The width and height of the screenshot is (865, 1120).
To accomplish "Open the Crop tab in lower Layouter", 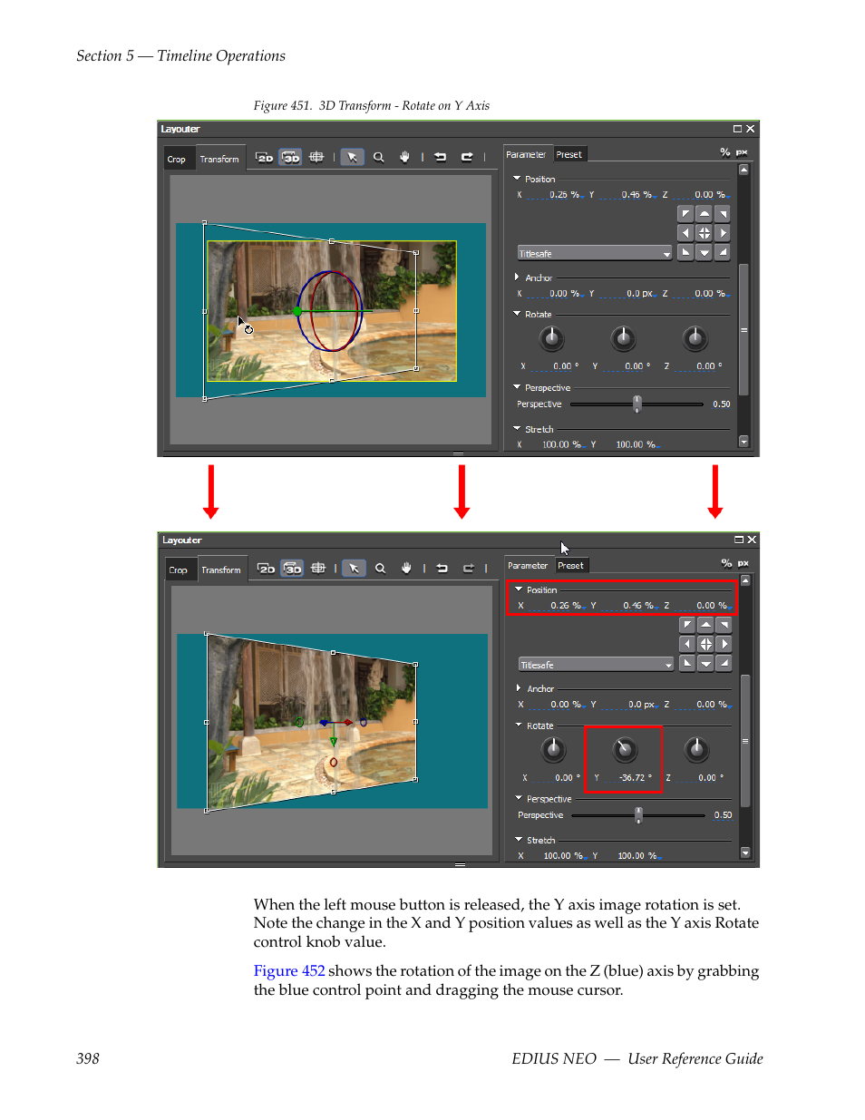I will 179,570.
